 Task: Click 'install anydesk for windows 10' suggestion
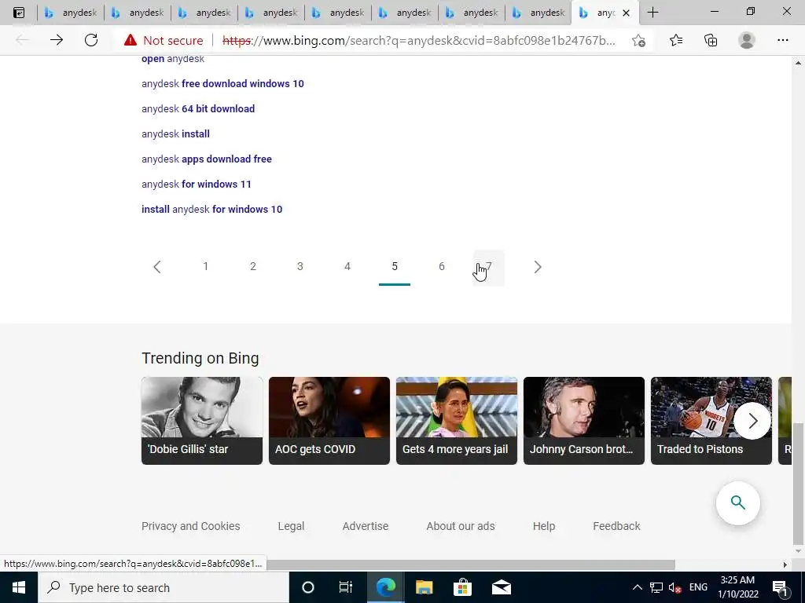[212, 209]
